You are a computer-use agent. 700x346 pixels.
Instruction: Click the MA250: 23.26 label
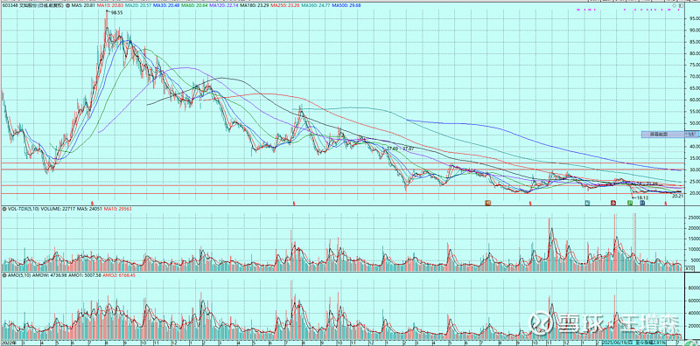point(285,5)
